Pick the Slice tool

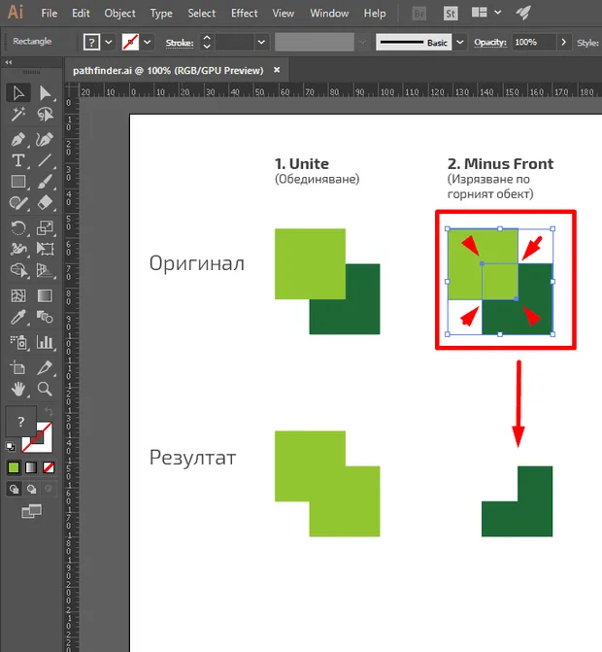[45, 367]
